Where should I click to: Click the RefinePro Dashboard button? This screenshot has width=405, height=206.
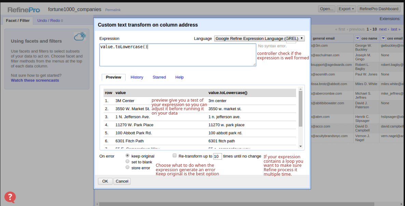tap(379, 9)
